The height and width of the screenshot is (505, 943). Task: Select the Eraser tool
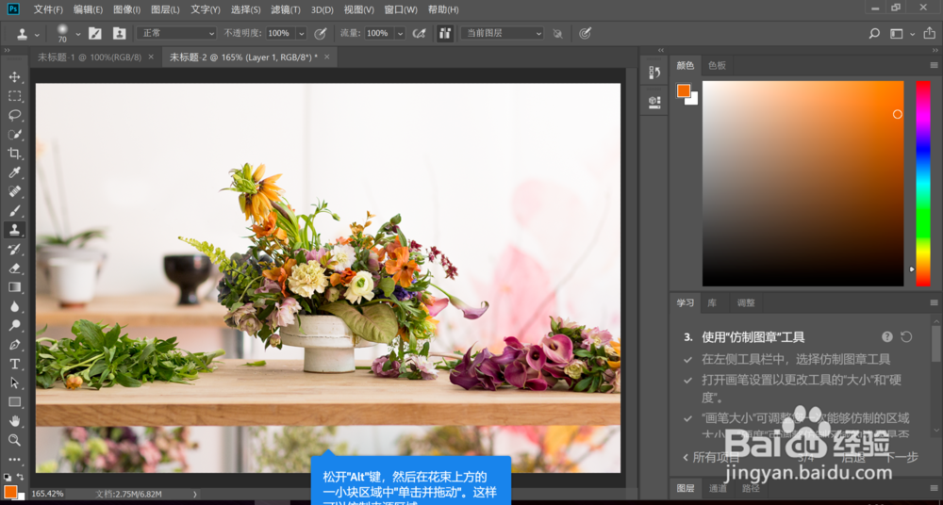pyautogui.click(x=15, y=269)
